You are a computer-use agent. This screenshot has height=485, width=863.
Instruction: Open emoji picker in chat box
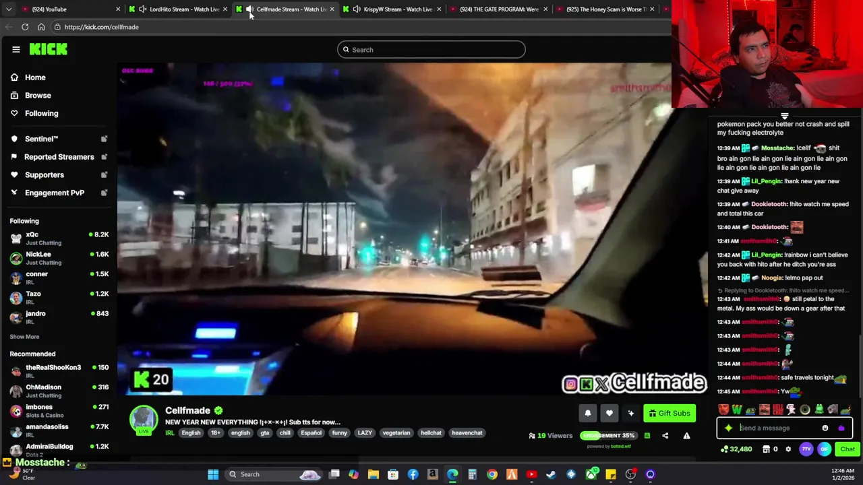(825, 428)
